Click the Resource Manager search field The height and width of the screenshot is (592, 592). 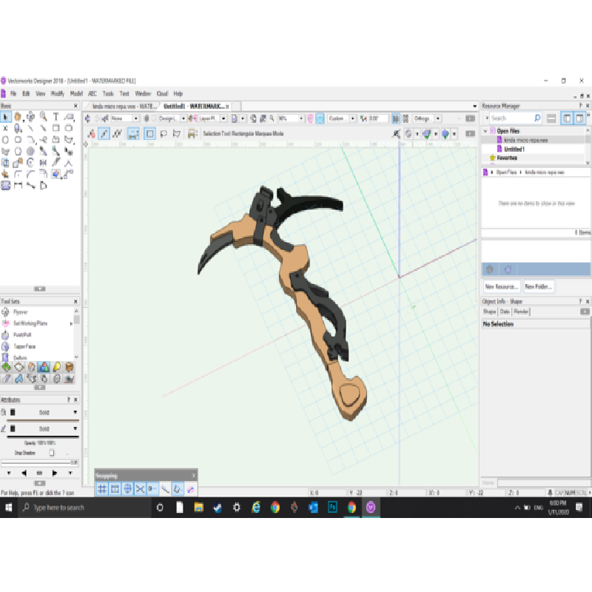tap(516, 118)
